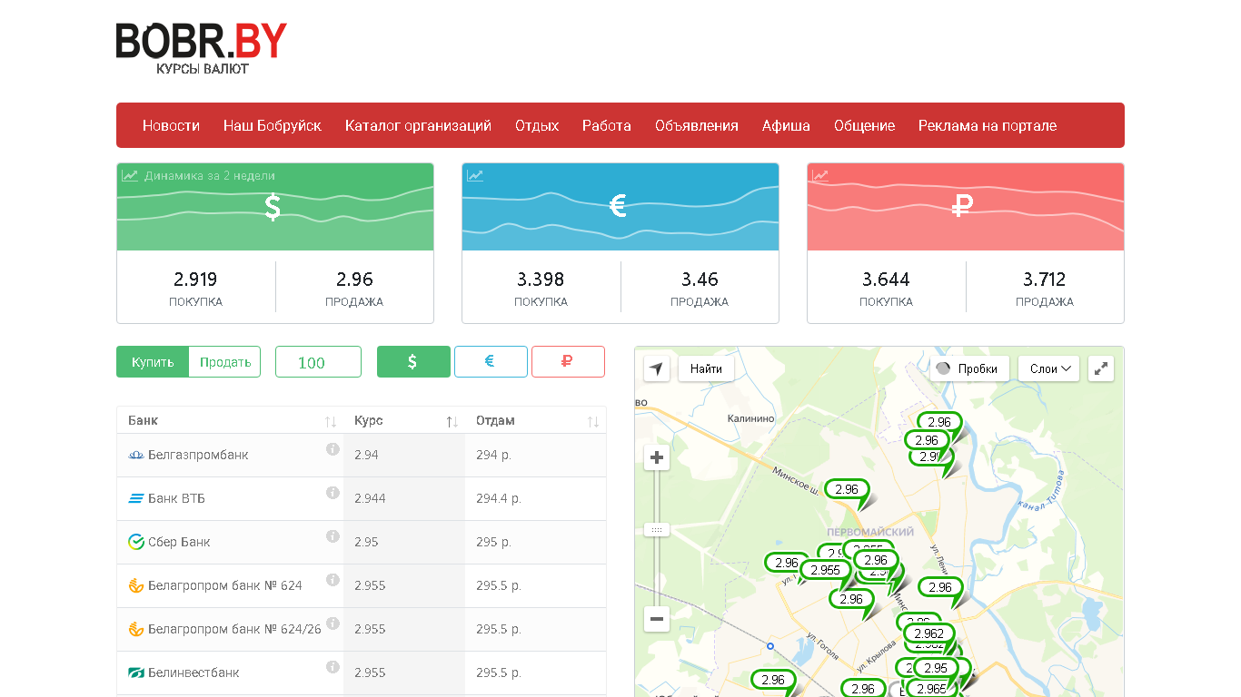Open Реклама на портале menu item
Viewport: 1241px width, 697px height.
coord(988,125)
